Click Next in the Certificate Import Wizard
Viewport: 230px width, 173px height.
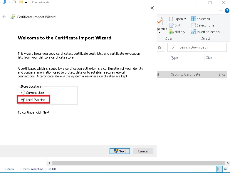[x=120, y=151]
